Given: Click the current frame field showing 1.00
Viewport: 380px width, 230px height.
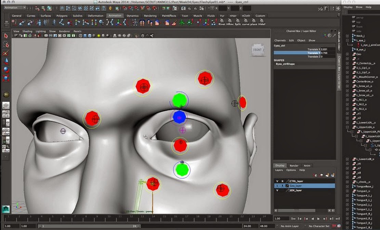Looking at the screenshot, I should 281,219.
